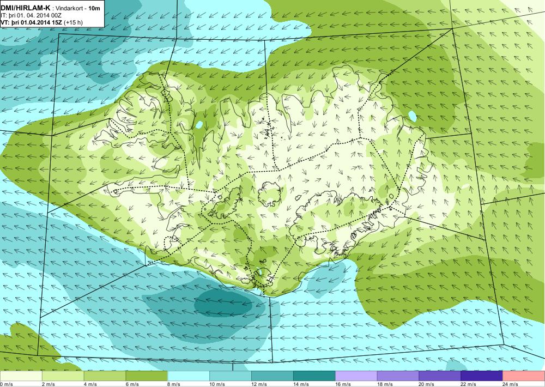Viewport: 545px width, 387px height.
Task: Click the "VT: þri 01.04.2014 15Z" valid time
Action: coord(32,22)
